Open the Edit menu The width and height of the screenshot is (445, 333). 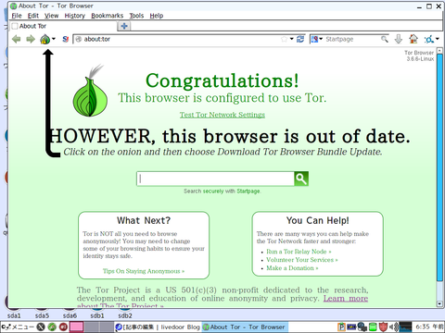(33, 16)
